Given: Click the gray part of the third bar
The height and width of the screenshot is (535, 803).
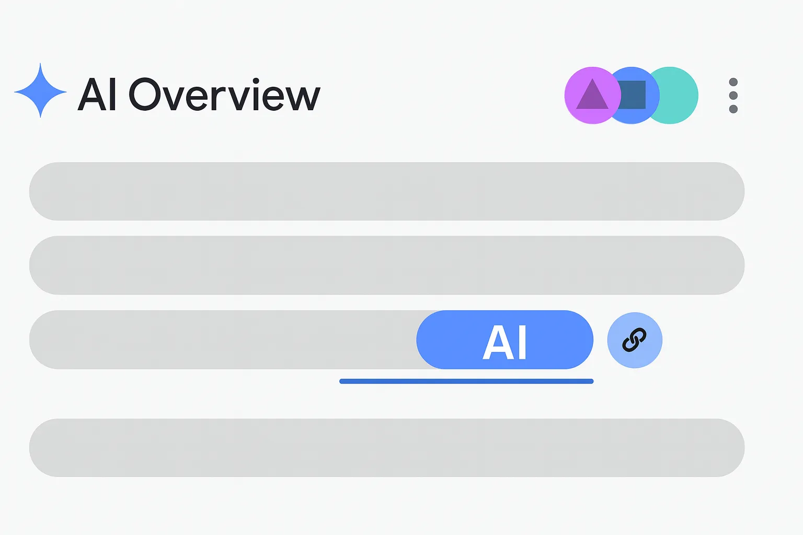Looking at the screenshot, I should point(220,340).
